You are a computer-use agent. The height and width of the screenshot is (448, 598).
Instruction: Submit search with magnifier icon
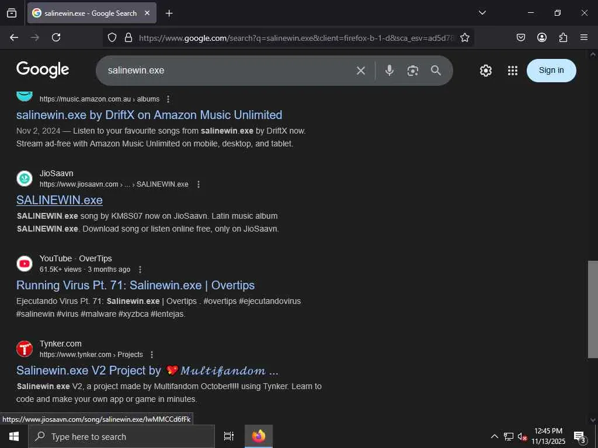(436, 71)
